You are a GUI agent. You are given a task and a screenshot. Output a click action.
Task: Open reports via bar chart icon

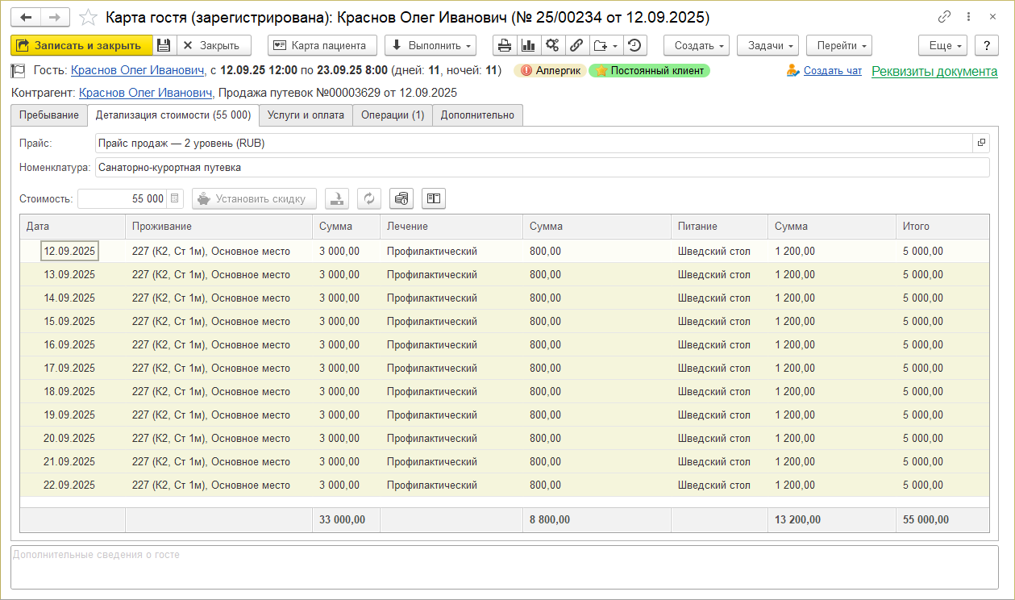528,46
